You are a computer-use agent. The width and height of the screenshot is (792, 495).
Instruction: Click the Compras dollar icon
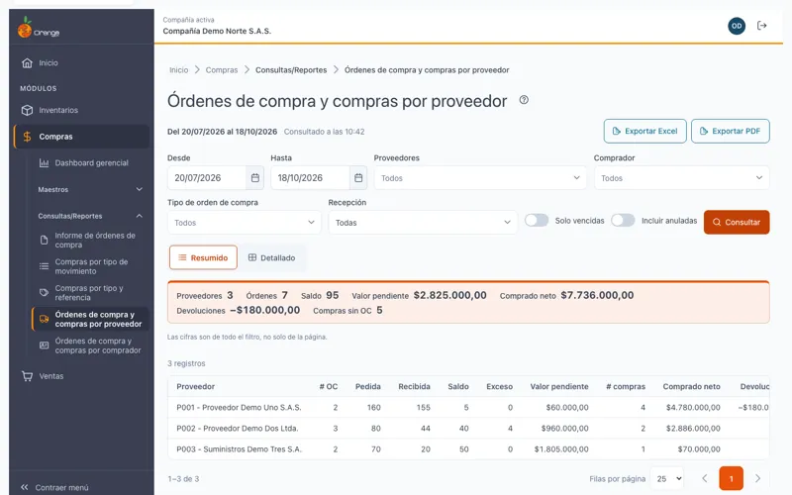[28, 137]
